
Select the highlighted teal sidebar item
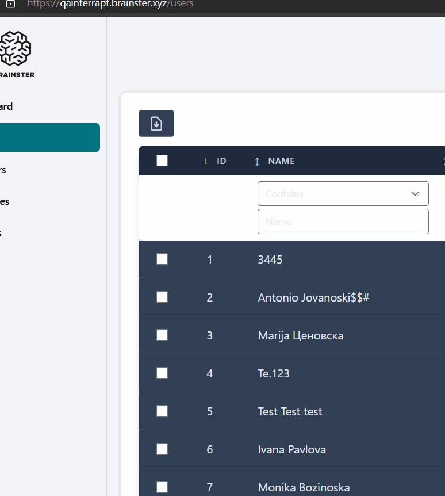click(x=49, y=138)
